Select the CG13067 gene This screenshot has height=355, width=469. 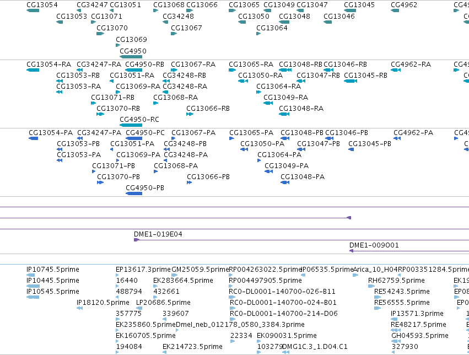click(174, 34)
